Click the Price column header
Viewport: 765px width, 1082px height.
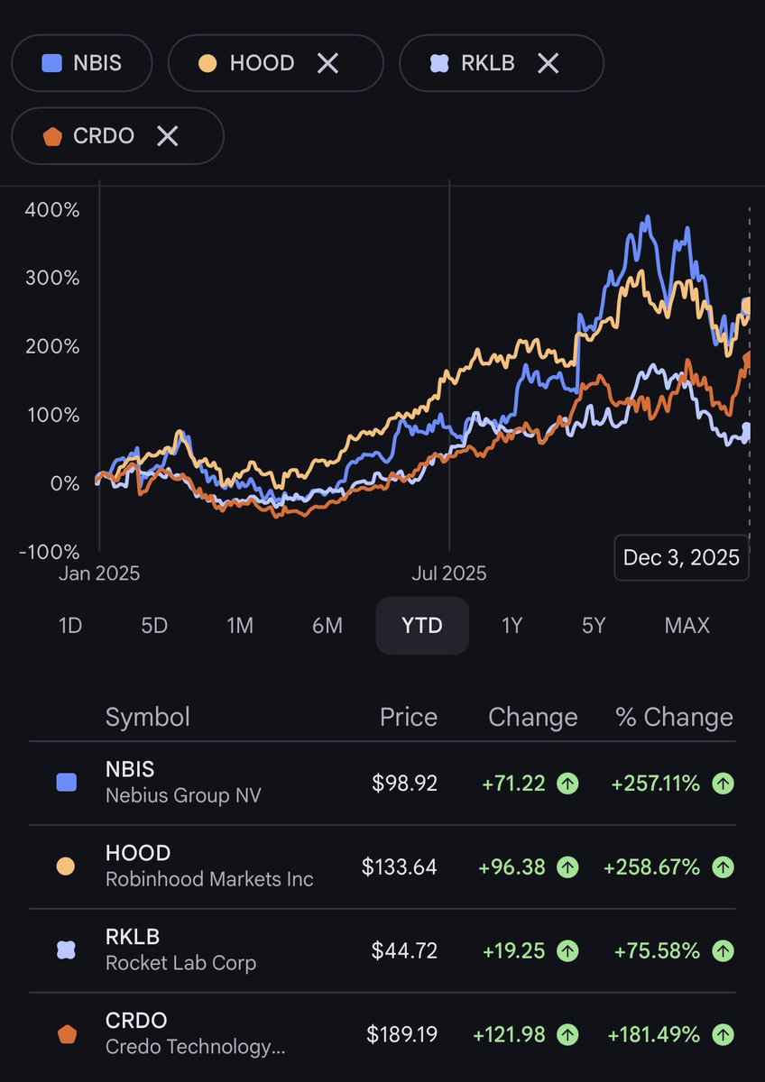409,717
